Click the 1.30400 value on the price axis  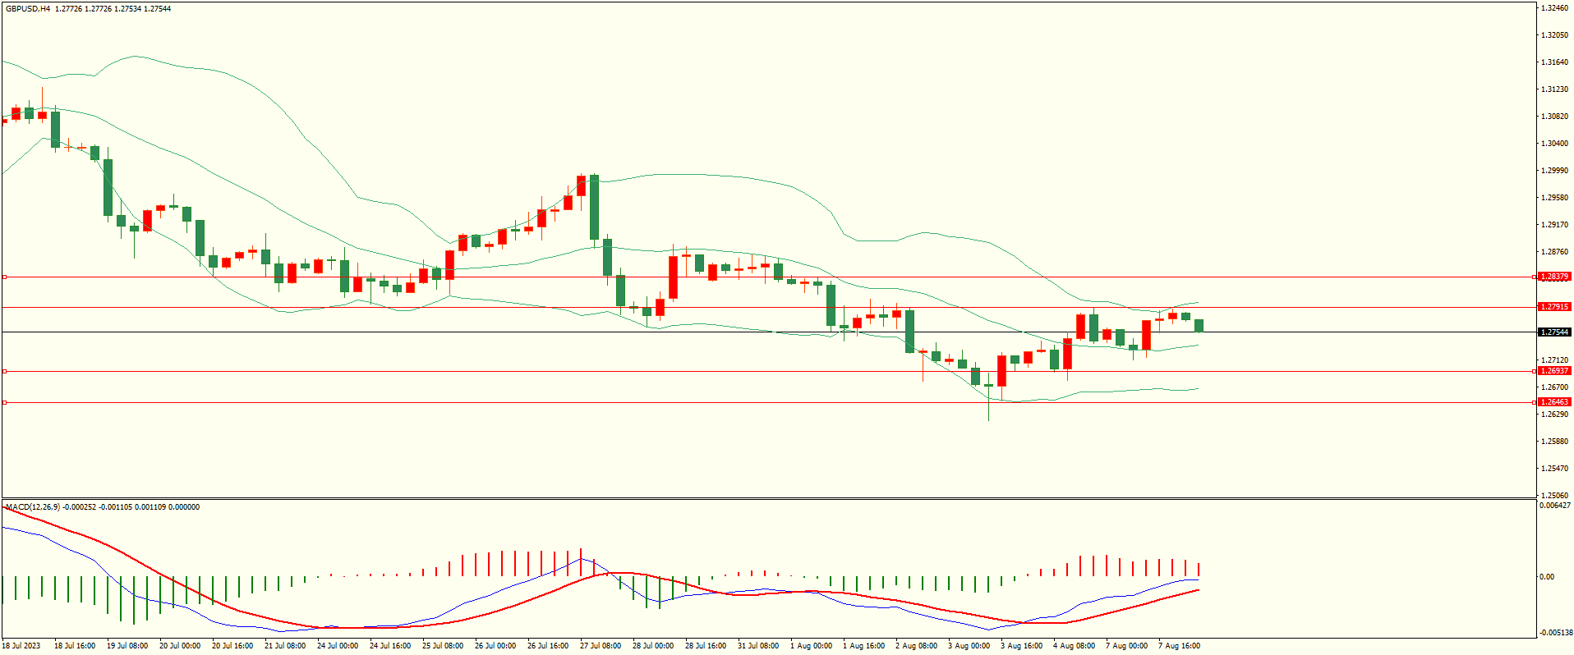click(x=1555, y=144)
